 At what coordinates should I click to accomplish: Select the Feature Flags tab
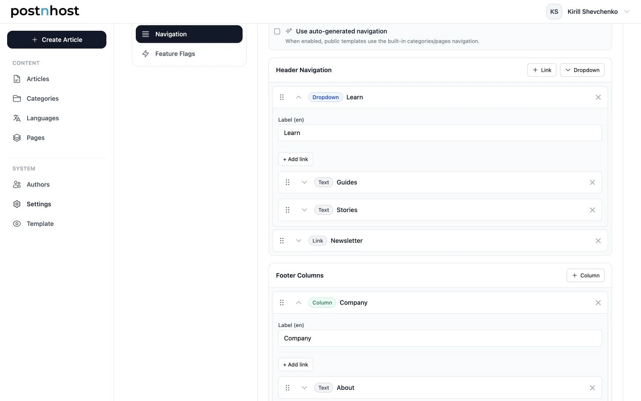[189, 54]
